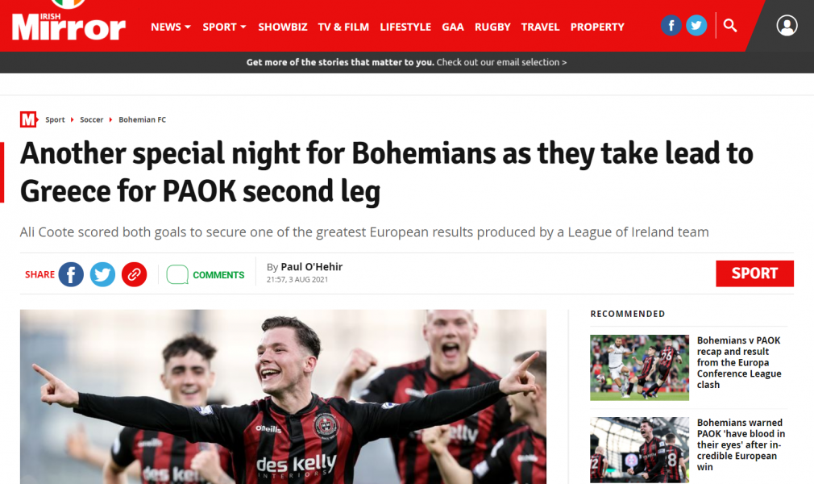Open the user profile account icon
Image resolution: width=814 pixels, height=484 pixels.
[787, 26]
